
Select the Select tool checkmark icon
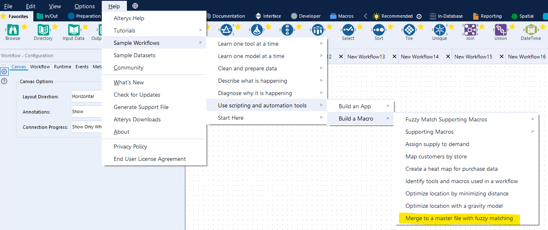pos(348,30)
